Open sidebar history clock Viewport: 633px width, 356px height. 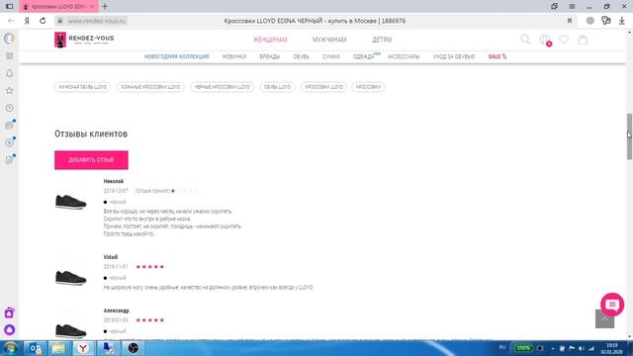(x=9, y=108)
